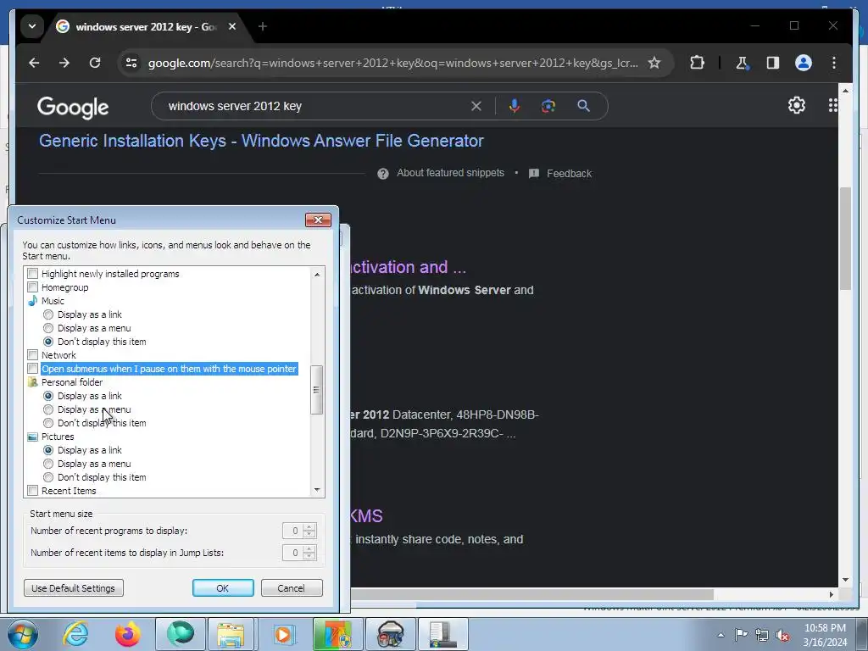
Task: Open a new Chrome tab
Action: point(263,26)
